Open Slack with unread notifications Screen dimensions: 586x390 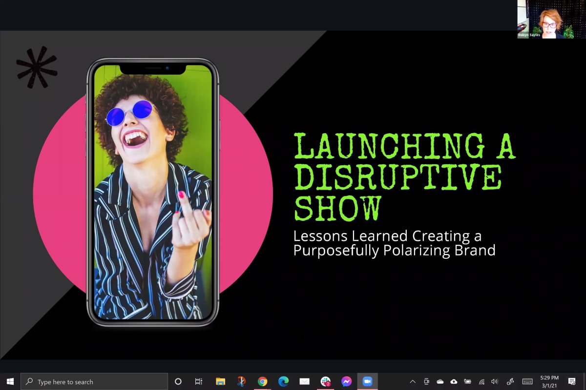(x=326, y=381)
